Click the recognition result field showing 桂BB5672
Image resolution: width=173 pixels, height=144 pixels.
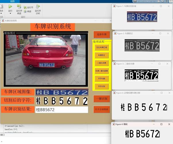pos(61,110)
